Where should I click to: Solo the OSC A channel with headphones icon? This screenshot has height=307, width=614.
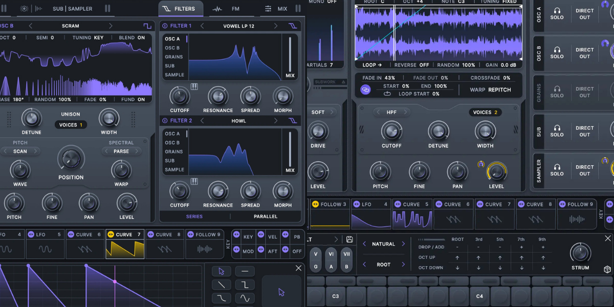(x=557, y=13)
